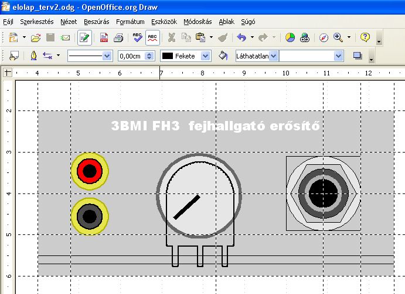Open the Láthatatlan area style dropdown

click(274, 56)
